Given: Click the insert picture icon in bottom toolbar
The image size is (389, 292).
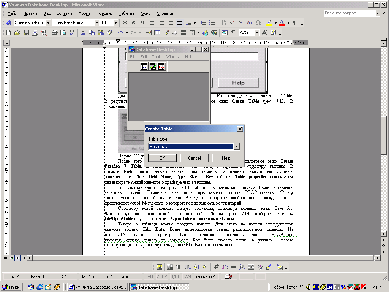Looking at the screenshot, I should point(159,267).
